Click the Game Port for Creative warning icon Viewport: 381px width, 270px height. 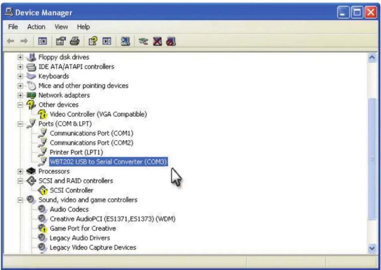point(43,228)
